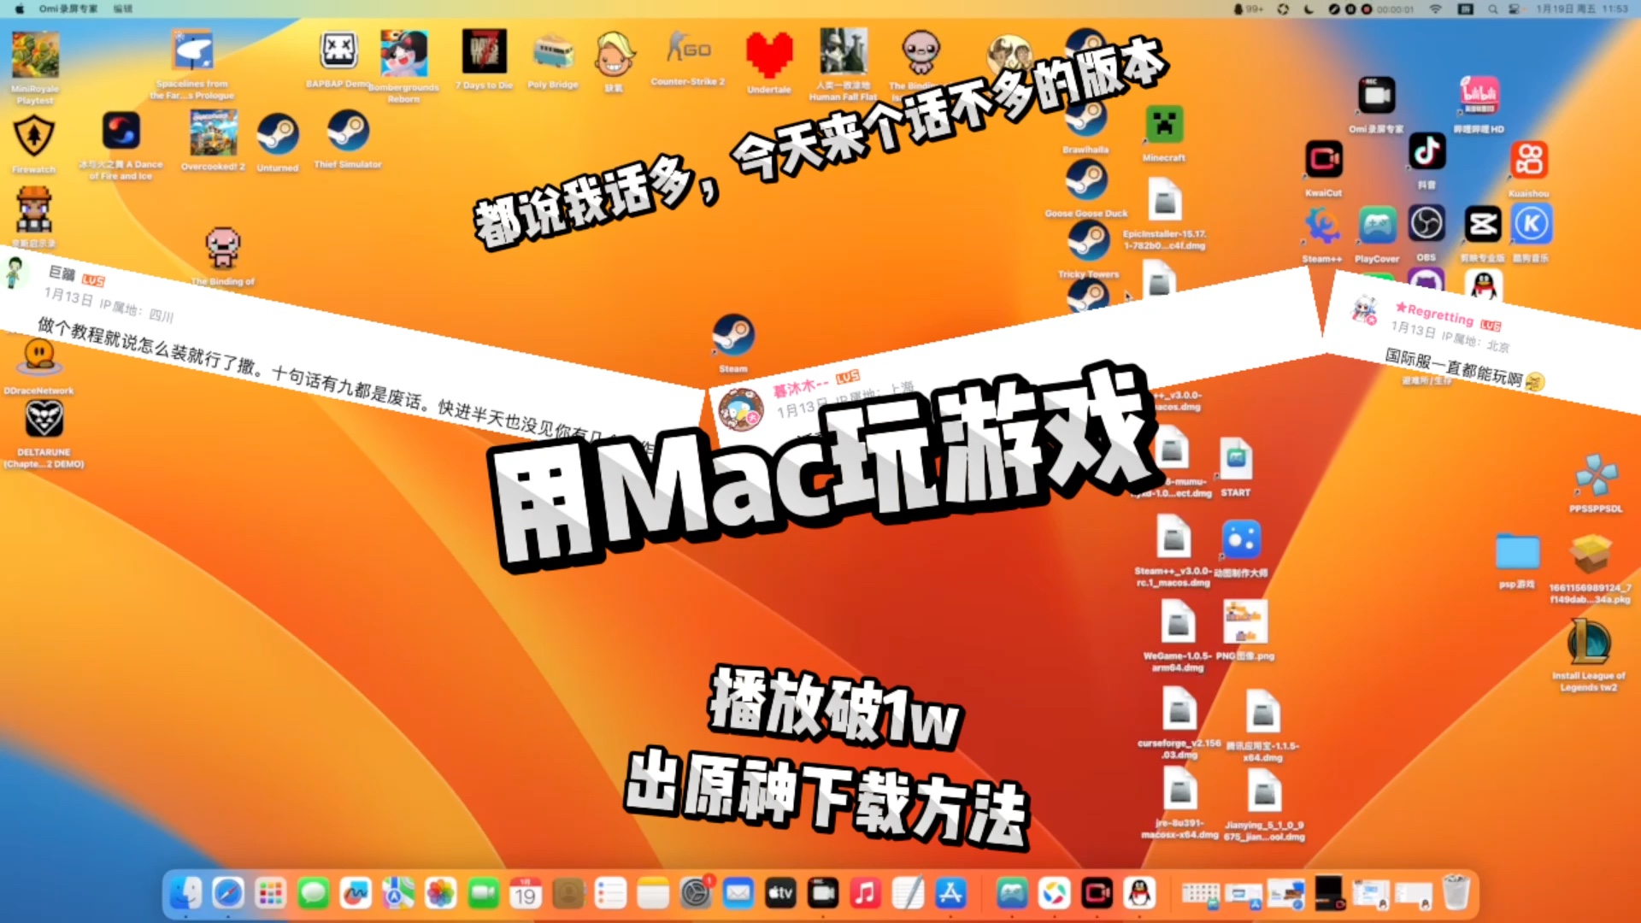Open the PlayCover desktop icon
Viewport: 1641px width, 923px height.
[x=1377, y=226]
